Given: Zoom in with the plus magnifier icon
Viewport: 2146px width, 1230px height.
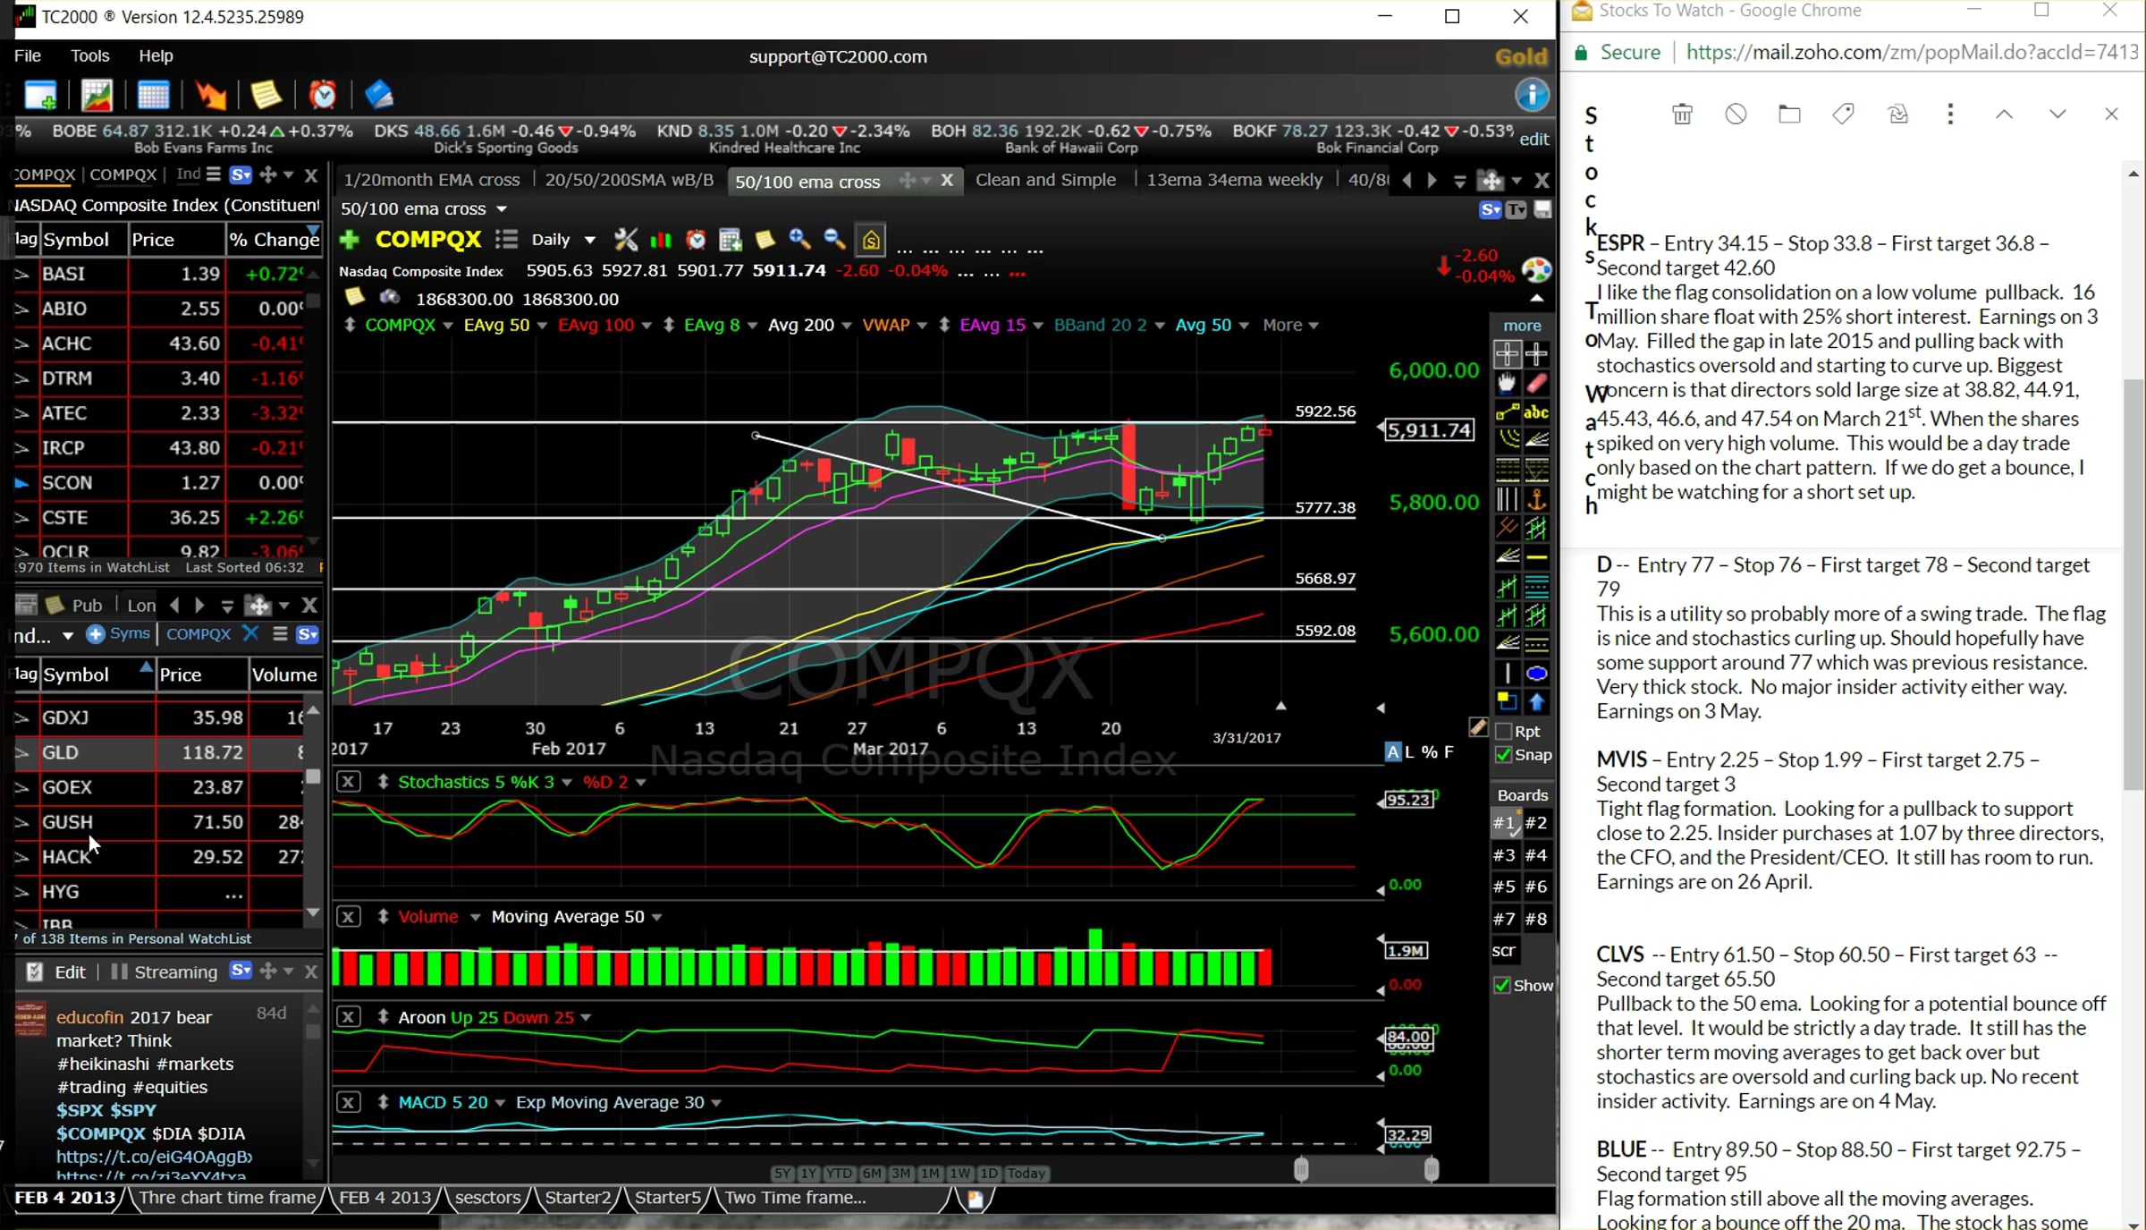Looking at the screenshot, I should point(799,239).
